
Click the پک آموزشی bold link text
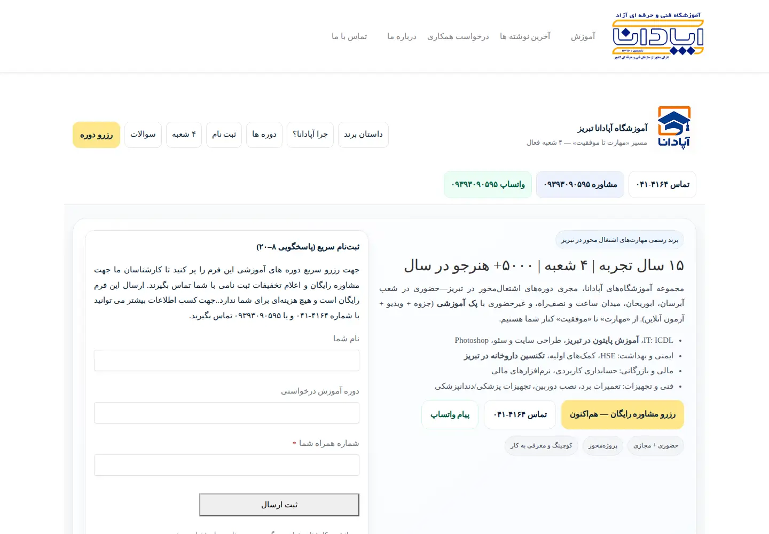point(457,303)
